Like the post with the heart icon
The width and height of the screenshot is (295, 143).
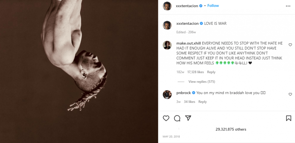pos(166,118)
